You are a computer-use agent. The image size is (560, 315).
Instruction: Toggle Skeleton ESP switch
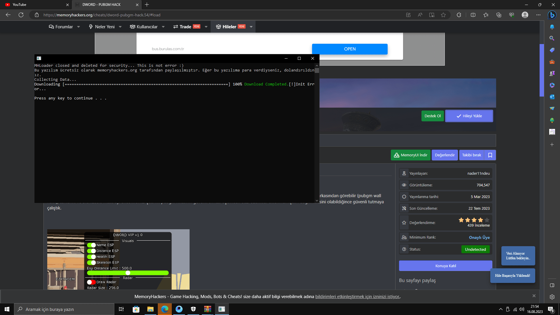pyautogui.click(x=91, y=262)
